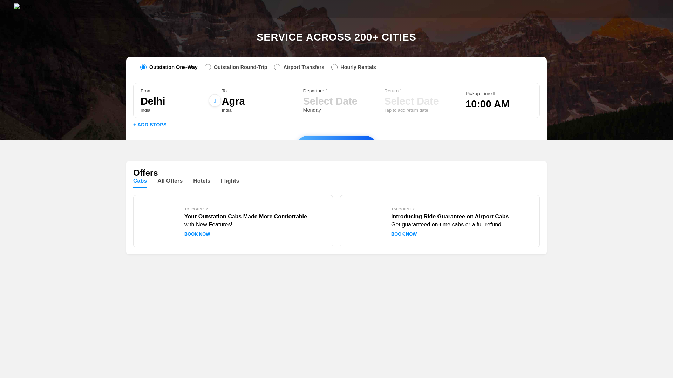Open Introducing Ride Guarantee on Airport Cabs offer
The height and width of the screenshot is (378, 673).
(x=440, y=221)
